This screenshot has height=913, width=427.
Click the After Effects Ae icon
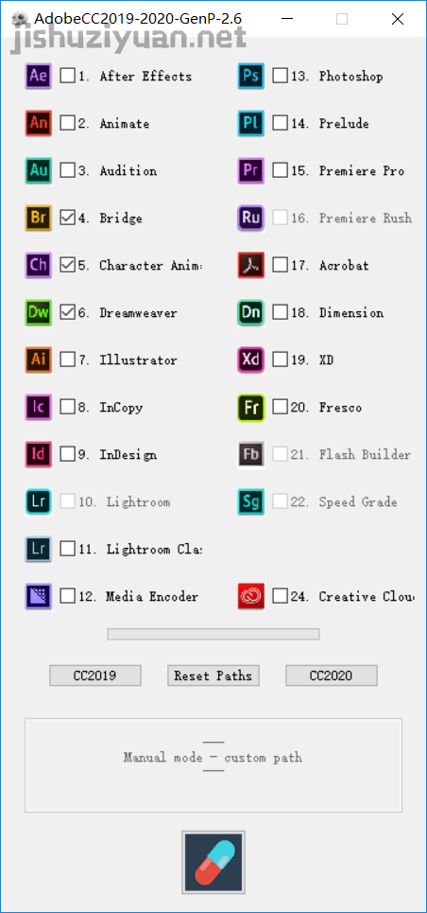click(39, 76)
